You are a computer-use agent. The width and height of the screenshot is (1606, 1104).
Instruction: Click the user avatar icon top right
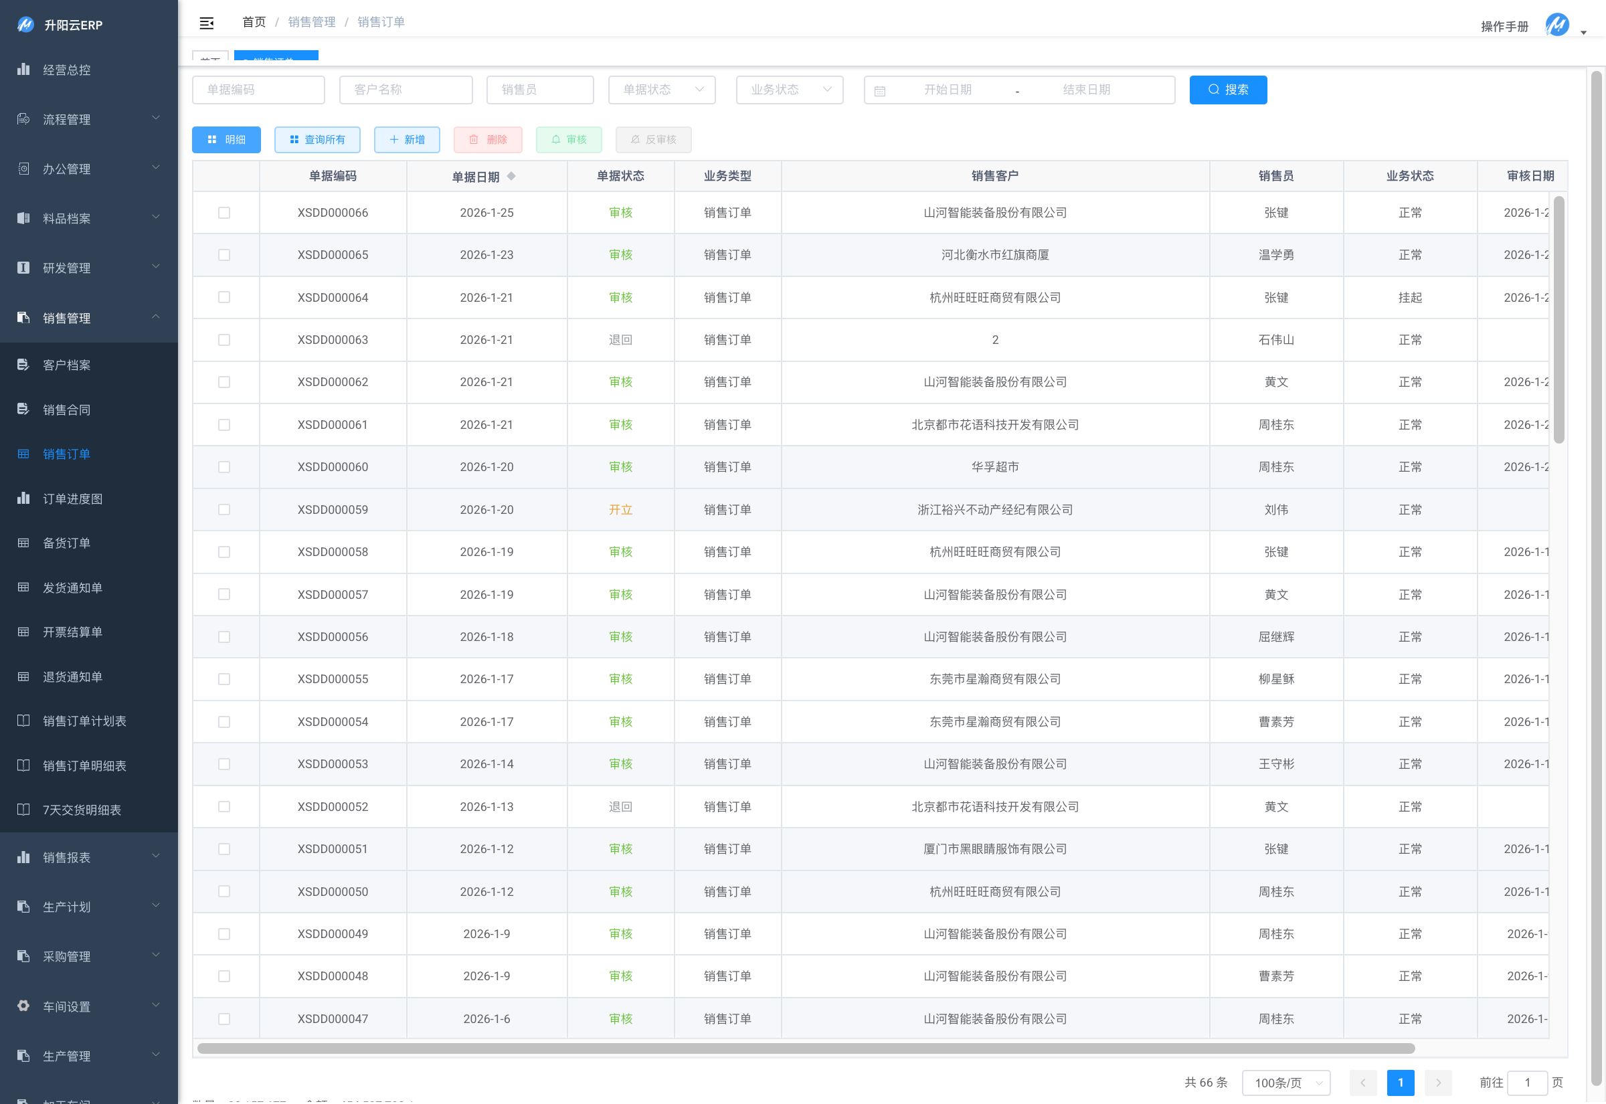[x=1557, y=25]
